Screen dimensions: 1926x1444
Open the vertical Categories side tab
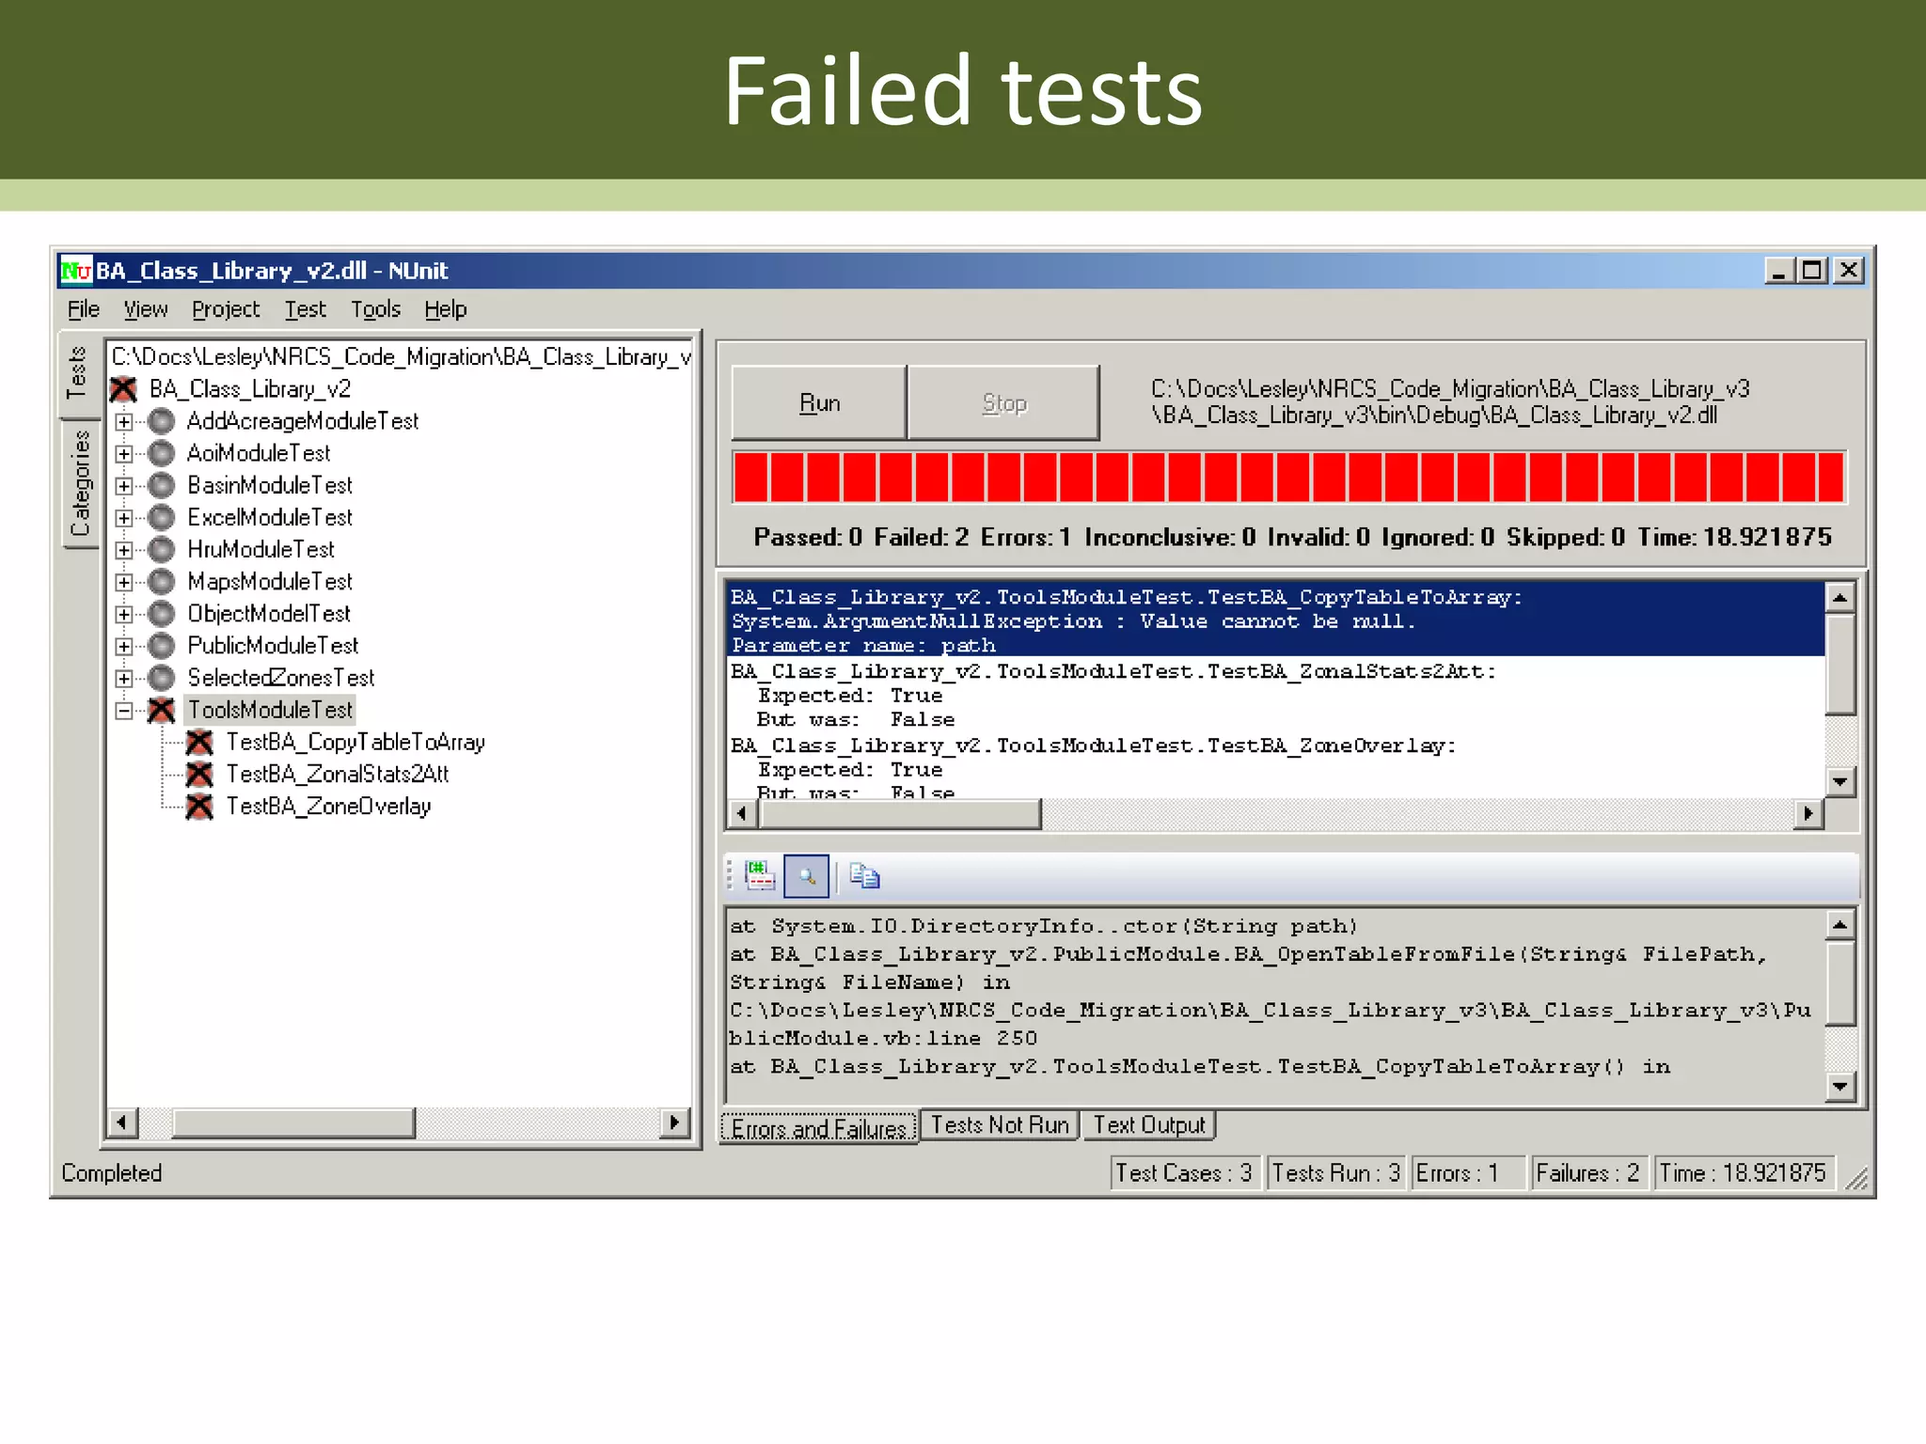[x=80, y=483]
